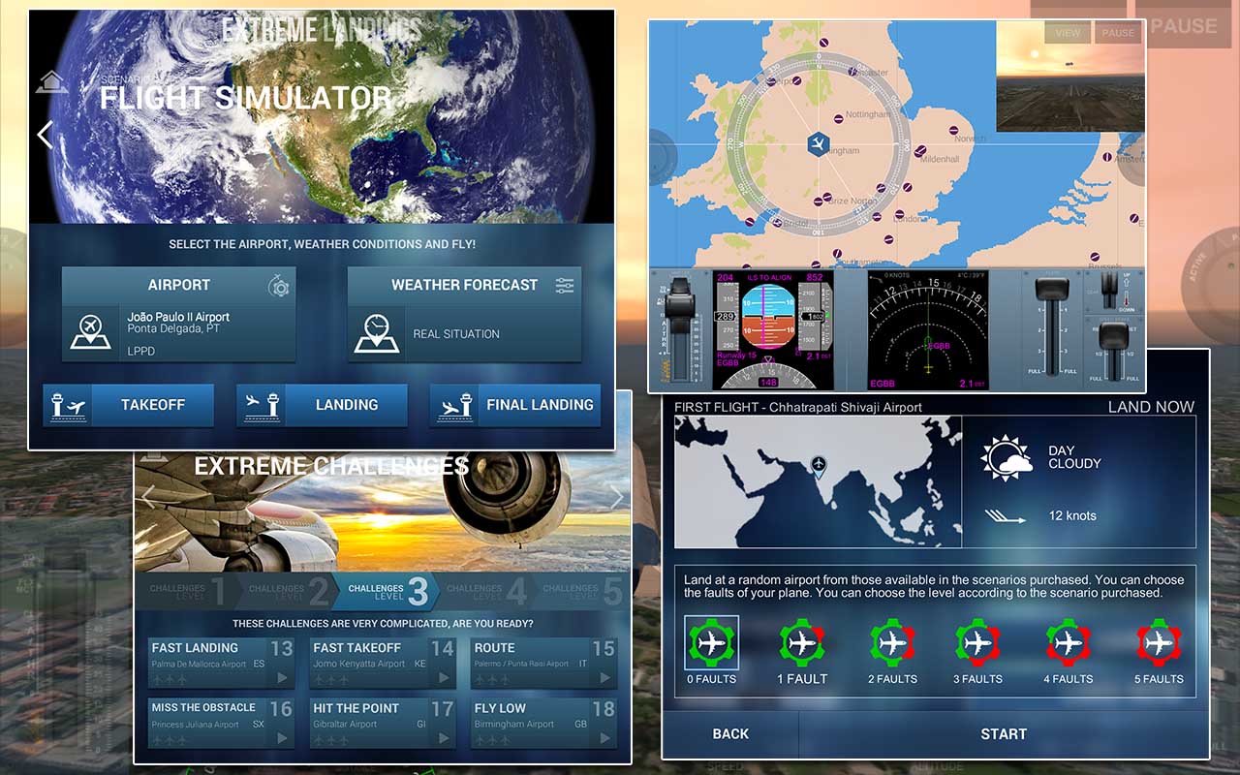Select the 3 Faults option
Viewport: 1240px width, 775px height.
(977, 650)
